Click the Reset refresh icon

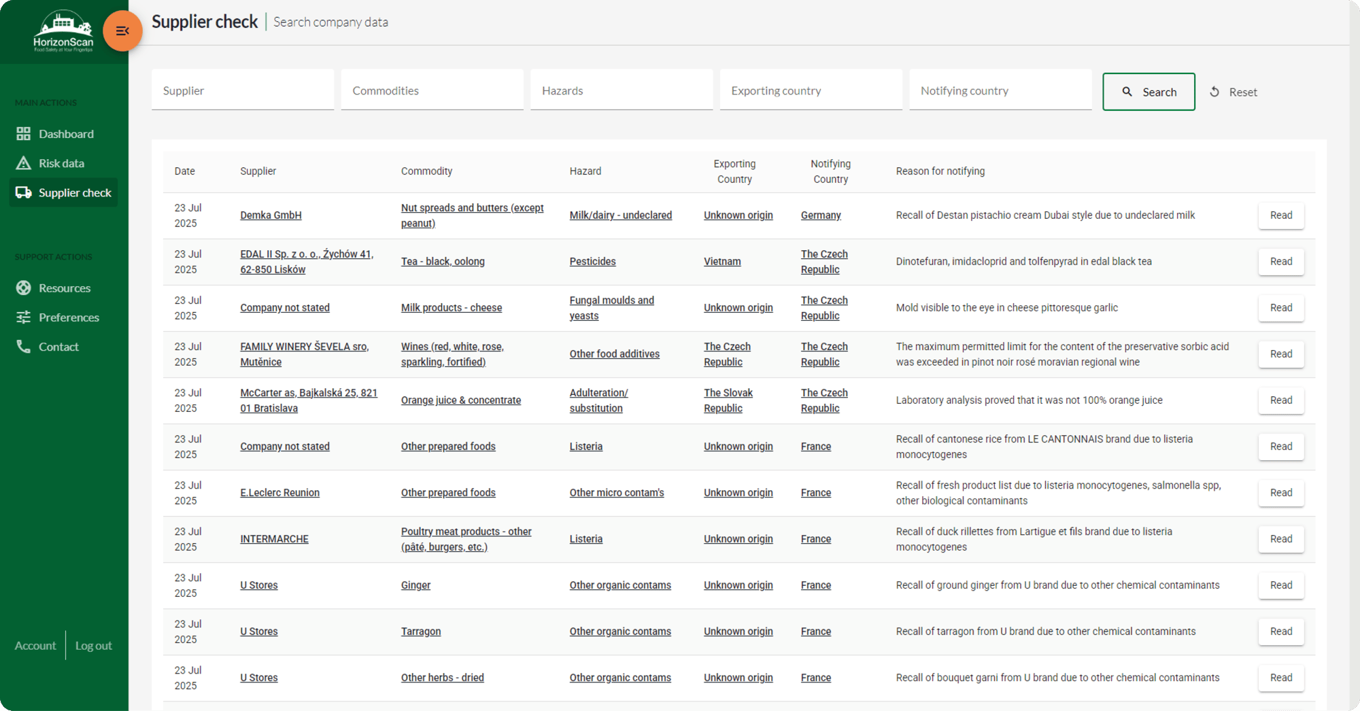click(1214, 92)
